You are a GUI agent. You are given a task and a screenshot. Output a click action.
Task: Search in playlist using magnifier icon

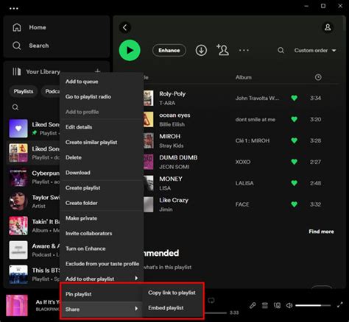pos(281,50)
